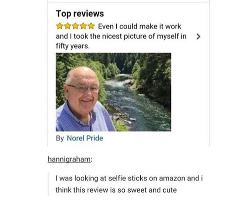Expand the review with the right chevron
The height and width of the screenshot is (203, 252).
point(199,37)
